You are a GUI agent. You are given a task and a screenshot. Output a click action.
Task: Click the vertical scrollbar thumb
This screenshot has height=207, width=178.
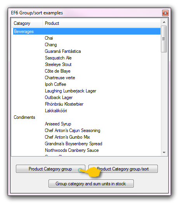(x=164, y=39)
